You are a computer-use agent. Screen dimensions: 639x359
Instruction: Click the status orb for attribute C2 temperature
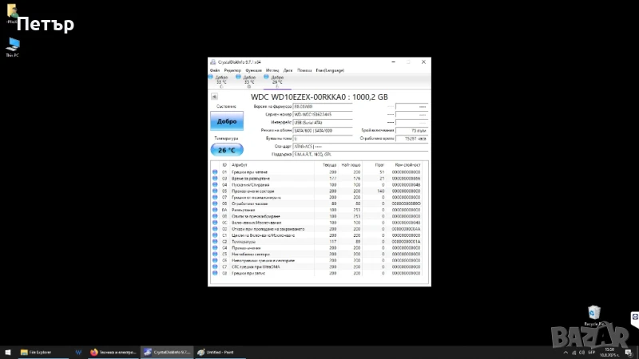tap(215, 242)
